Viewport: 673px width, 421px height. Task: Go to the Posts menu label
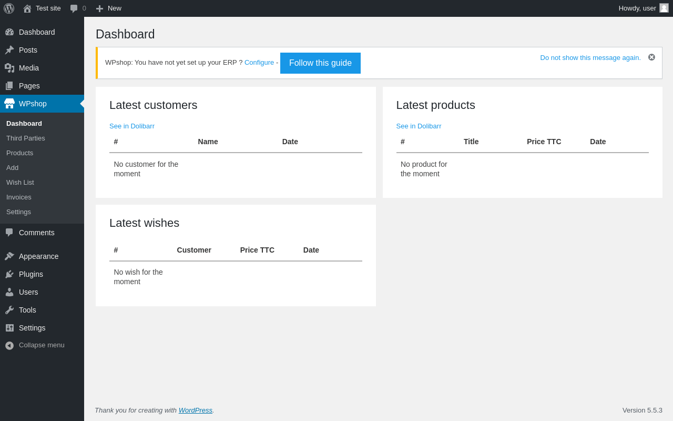pos(28,50)
